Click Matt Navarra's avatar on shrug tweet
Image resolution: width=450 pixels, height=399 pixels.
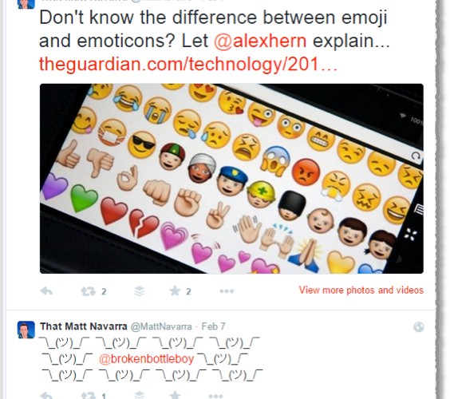tap(26, 330)
